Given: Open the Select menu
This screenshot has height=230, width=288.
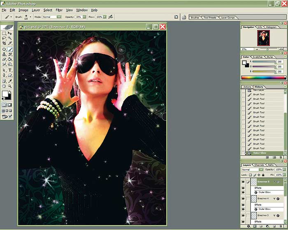Looking at the screenshot, I should click(48, 10).
